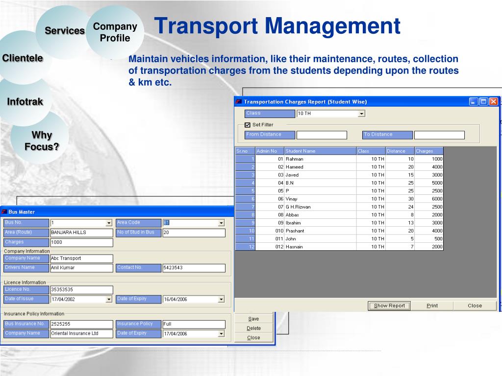Click the distance cell 30 for Vinay
This screenshot has width=502, height=376.
coord(400,199)
